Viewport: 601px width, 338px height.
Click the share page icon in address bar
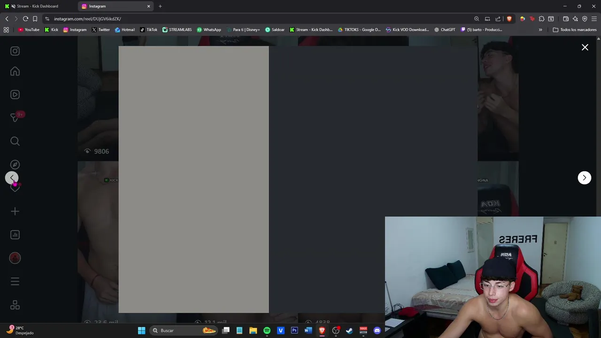pyautogui.click(x=498, y=19)
